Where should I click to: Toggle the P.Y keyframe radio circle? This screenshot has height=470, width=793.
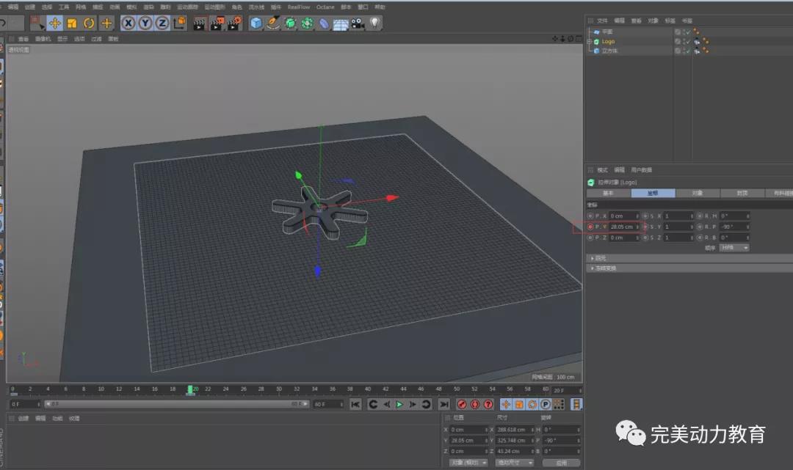tap(590, 227)
